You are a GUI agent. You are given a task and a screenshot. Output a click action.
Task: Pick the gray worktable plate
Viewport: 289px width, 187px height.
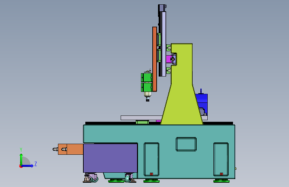coord(141,118)
